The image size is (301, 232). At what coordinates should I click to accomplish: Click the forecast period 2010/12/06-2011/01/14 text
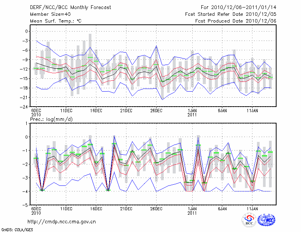coord(239,7)
